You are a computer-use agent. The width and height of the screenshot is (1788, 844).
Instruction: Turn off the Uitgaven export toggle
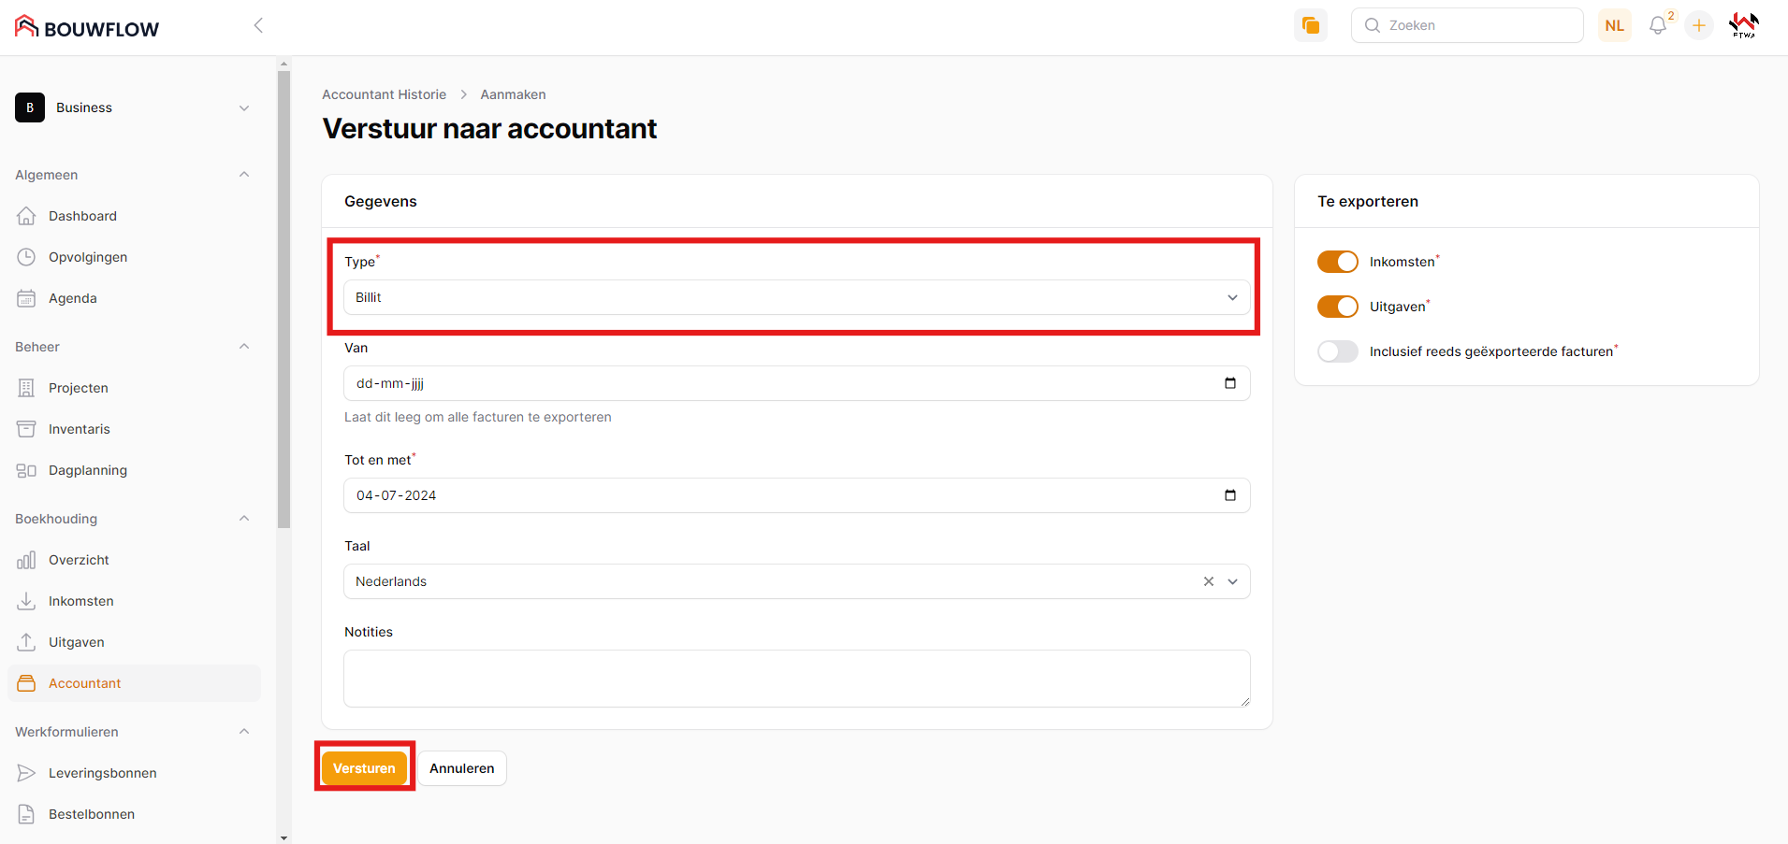1337,307
